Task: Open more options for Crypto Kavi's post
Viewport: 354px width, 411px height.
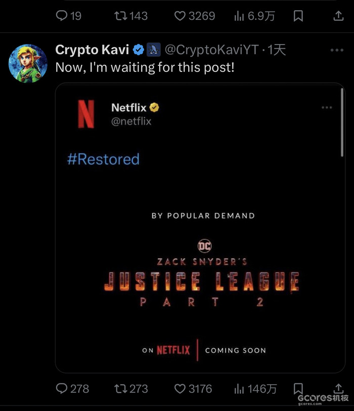Action: tap(337, 50)
